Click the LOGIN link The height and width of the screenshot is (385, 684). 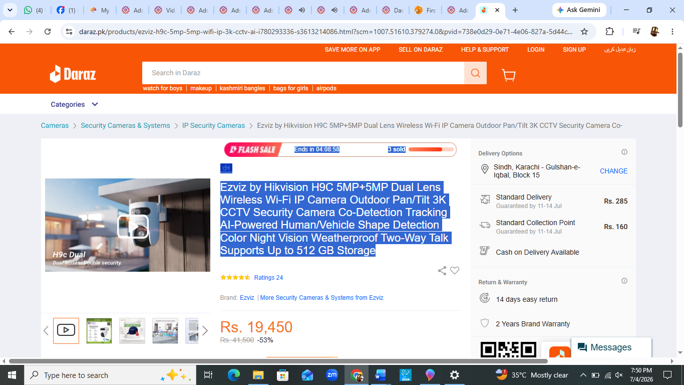536,50
